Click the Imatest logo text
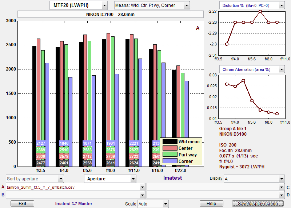Image resolution: width=291 pixels, height=208 pixels. [172, 178]
